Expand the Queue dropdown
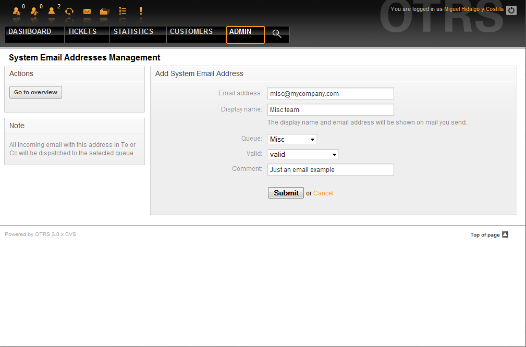The height and width of the screenshot is (347, 526). pos(292,139)
